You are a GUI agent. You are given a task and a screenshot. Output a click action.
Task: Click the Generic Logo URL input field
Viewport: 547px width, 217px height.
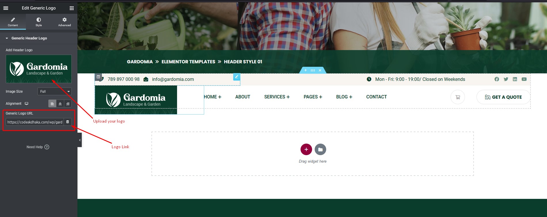click(x=35, y=122)
